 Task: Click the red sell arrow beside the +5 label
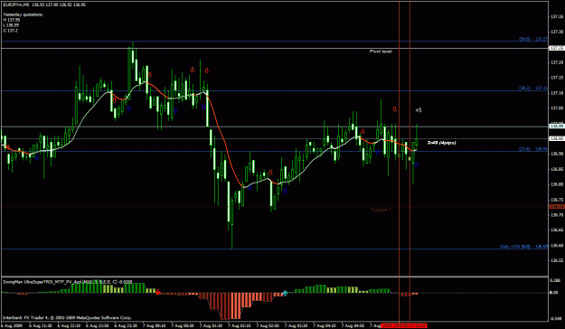(394, 109)
